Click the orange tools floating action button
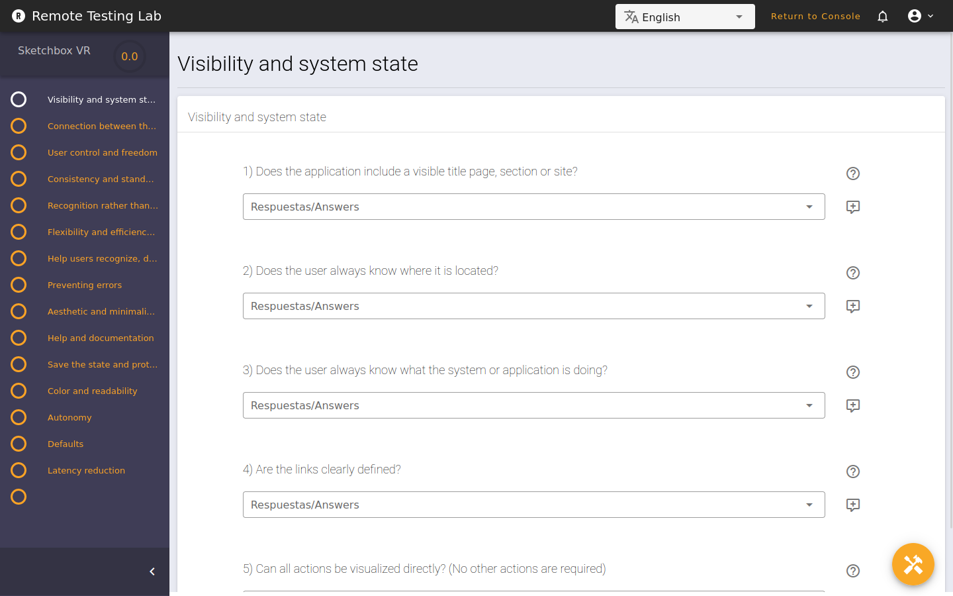This screenshot has height=596, width=953. (913, 564)
